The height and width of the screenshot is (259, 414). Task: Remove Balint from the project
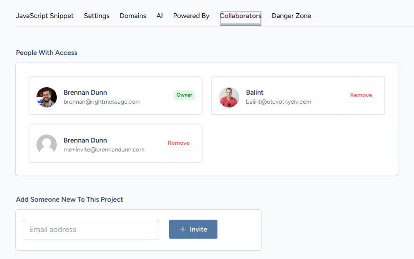point(361,95)
